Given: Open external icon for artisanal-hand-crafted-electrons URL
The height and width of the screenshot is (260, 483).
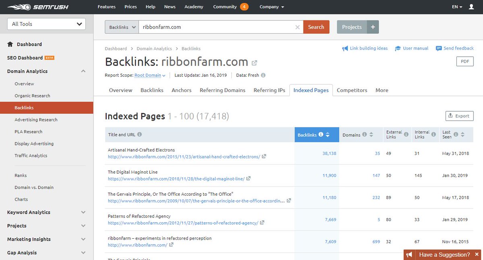Looking at the screenshot, I should pos(264,156).
